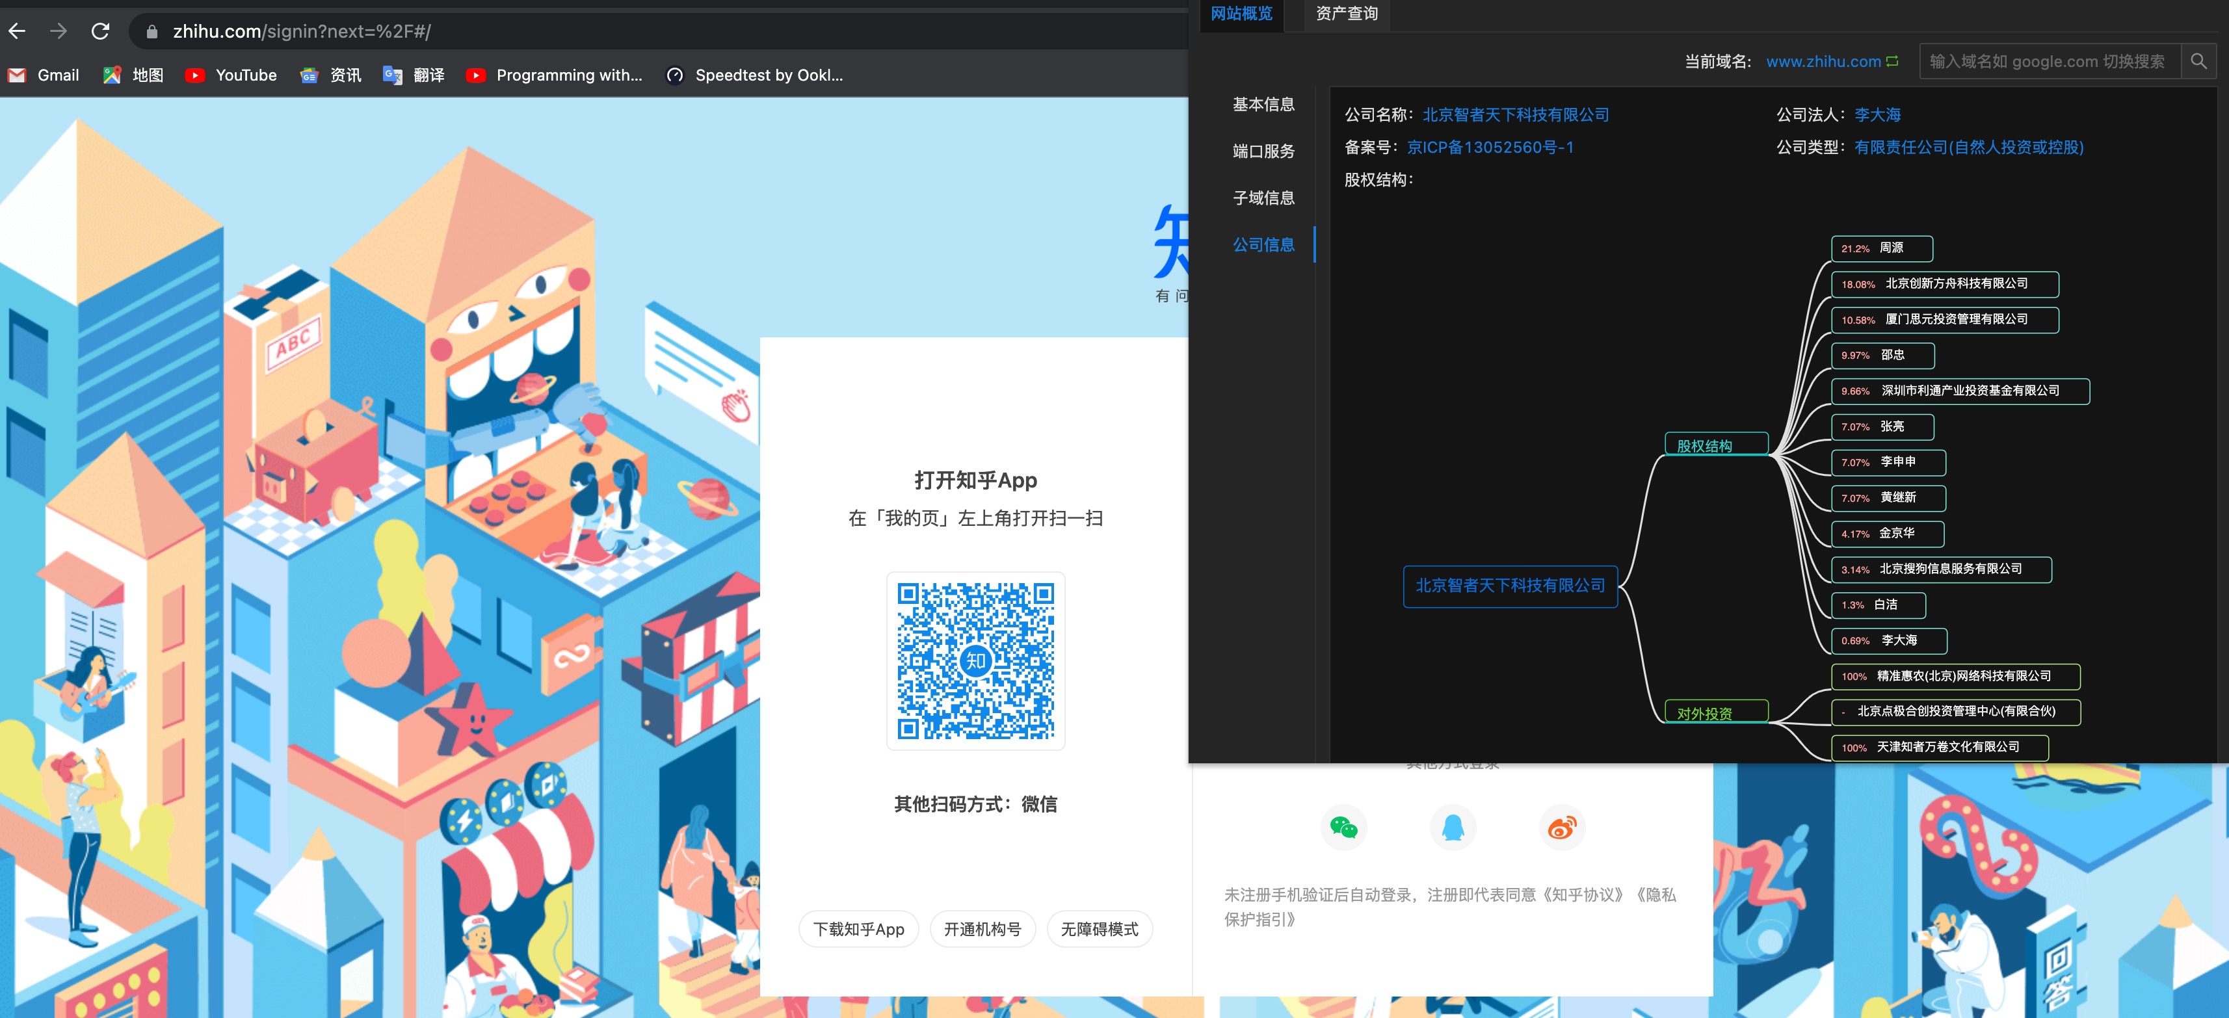Open the 资讯 news bookmark

pyautogui.click(x=330, y=75)
